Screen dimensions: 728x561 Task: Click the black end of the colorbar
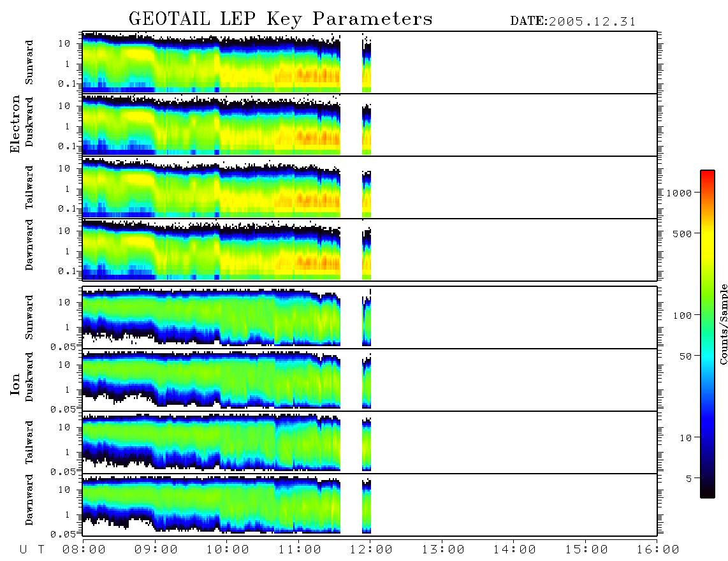708,492
